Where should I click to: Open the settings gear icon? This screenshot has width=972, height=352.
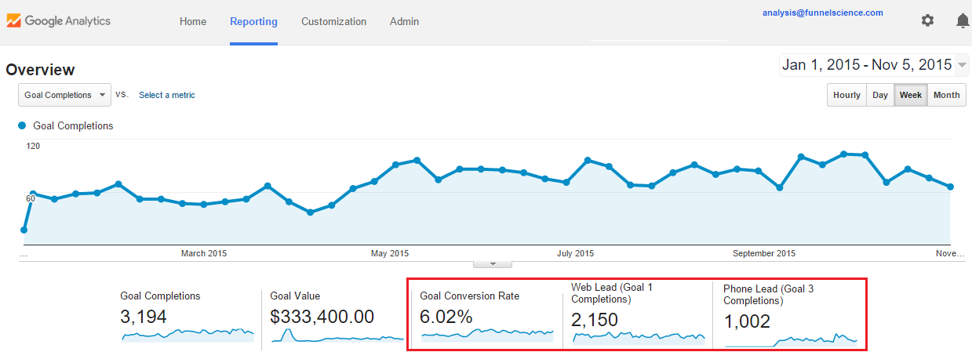click(x=927, y=21)
